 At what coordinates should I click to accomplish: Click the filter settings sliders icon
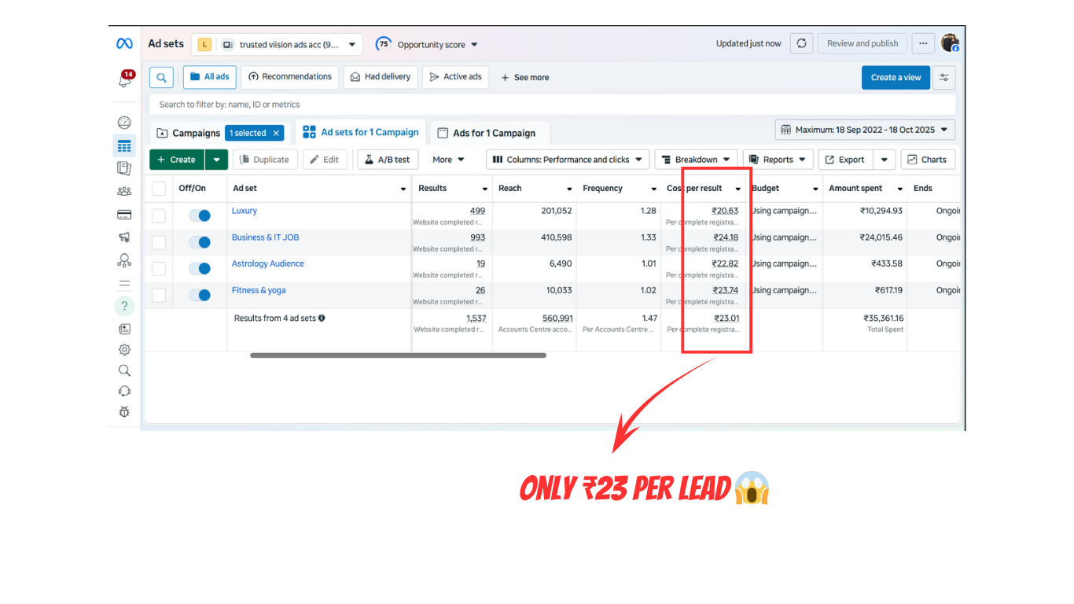click(x=943, y=78)
